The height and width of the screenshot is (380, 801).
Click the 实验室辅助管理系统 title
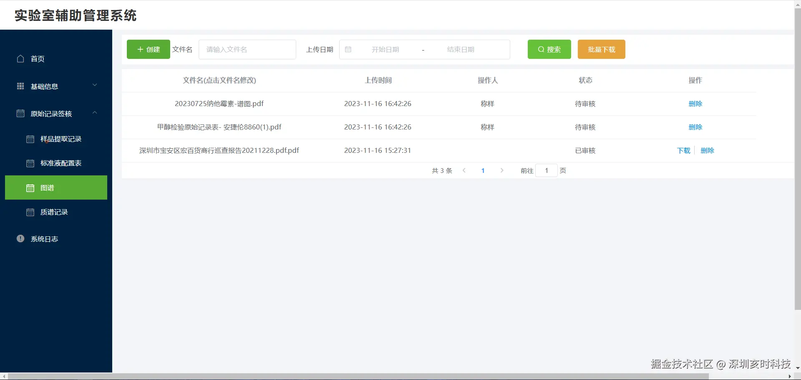(x=76, y=15)
